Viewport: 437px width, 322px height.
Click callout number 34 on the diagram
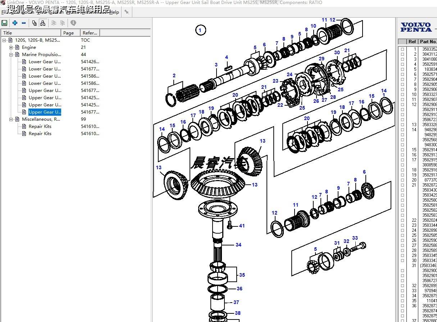pos(238,245)
